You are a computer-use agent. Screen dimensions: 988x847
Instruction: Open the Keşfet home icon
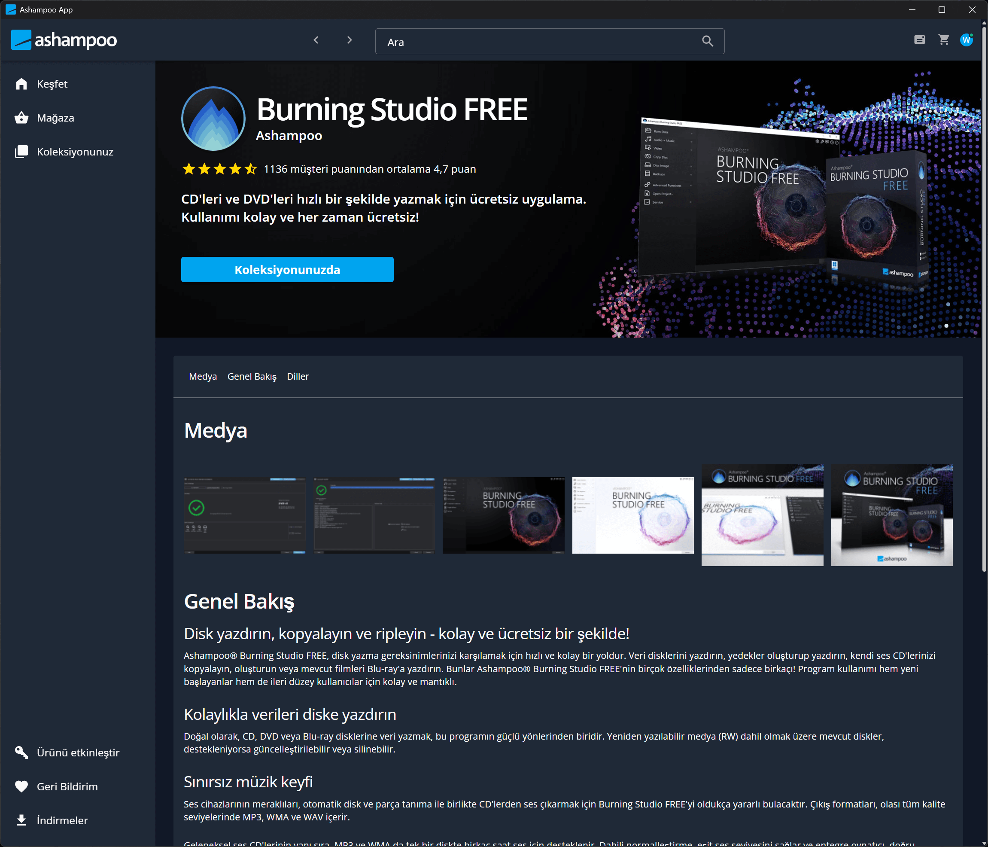click(x=21, y=84)
